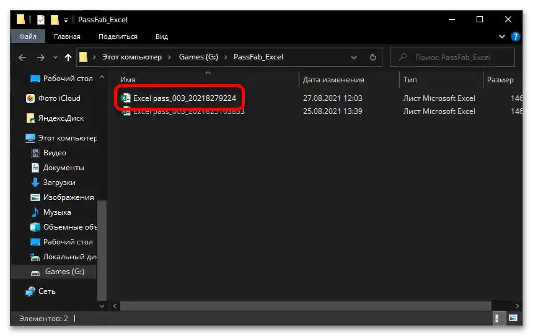Click the sidebar scroll up arrow
533x336 pixels.
102,77
